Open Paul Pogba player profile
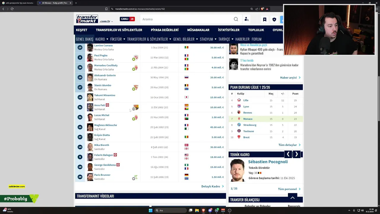380x214 pixels. point(101,55)
